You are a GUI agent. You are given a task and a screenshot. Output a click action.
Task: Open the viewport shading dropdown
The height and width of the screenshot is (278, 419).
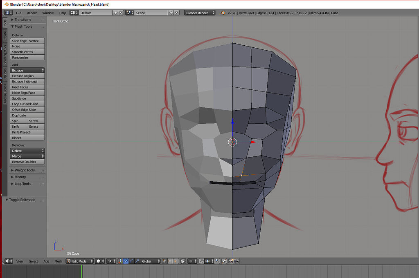click(x=100, y=261)
